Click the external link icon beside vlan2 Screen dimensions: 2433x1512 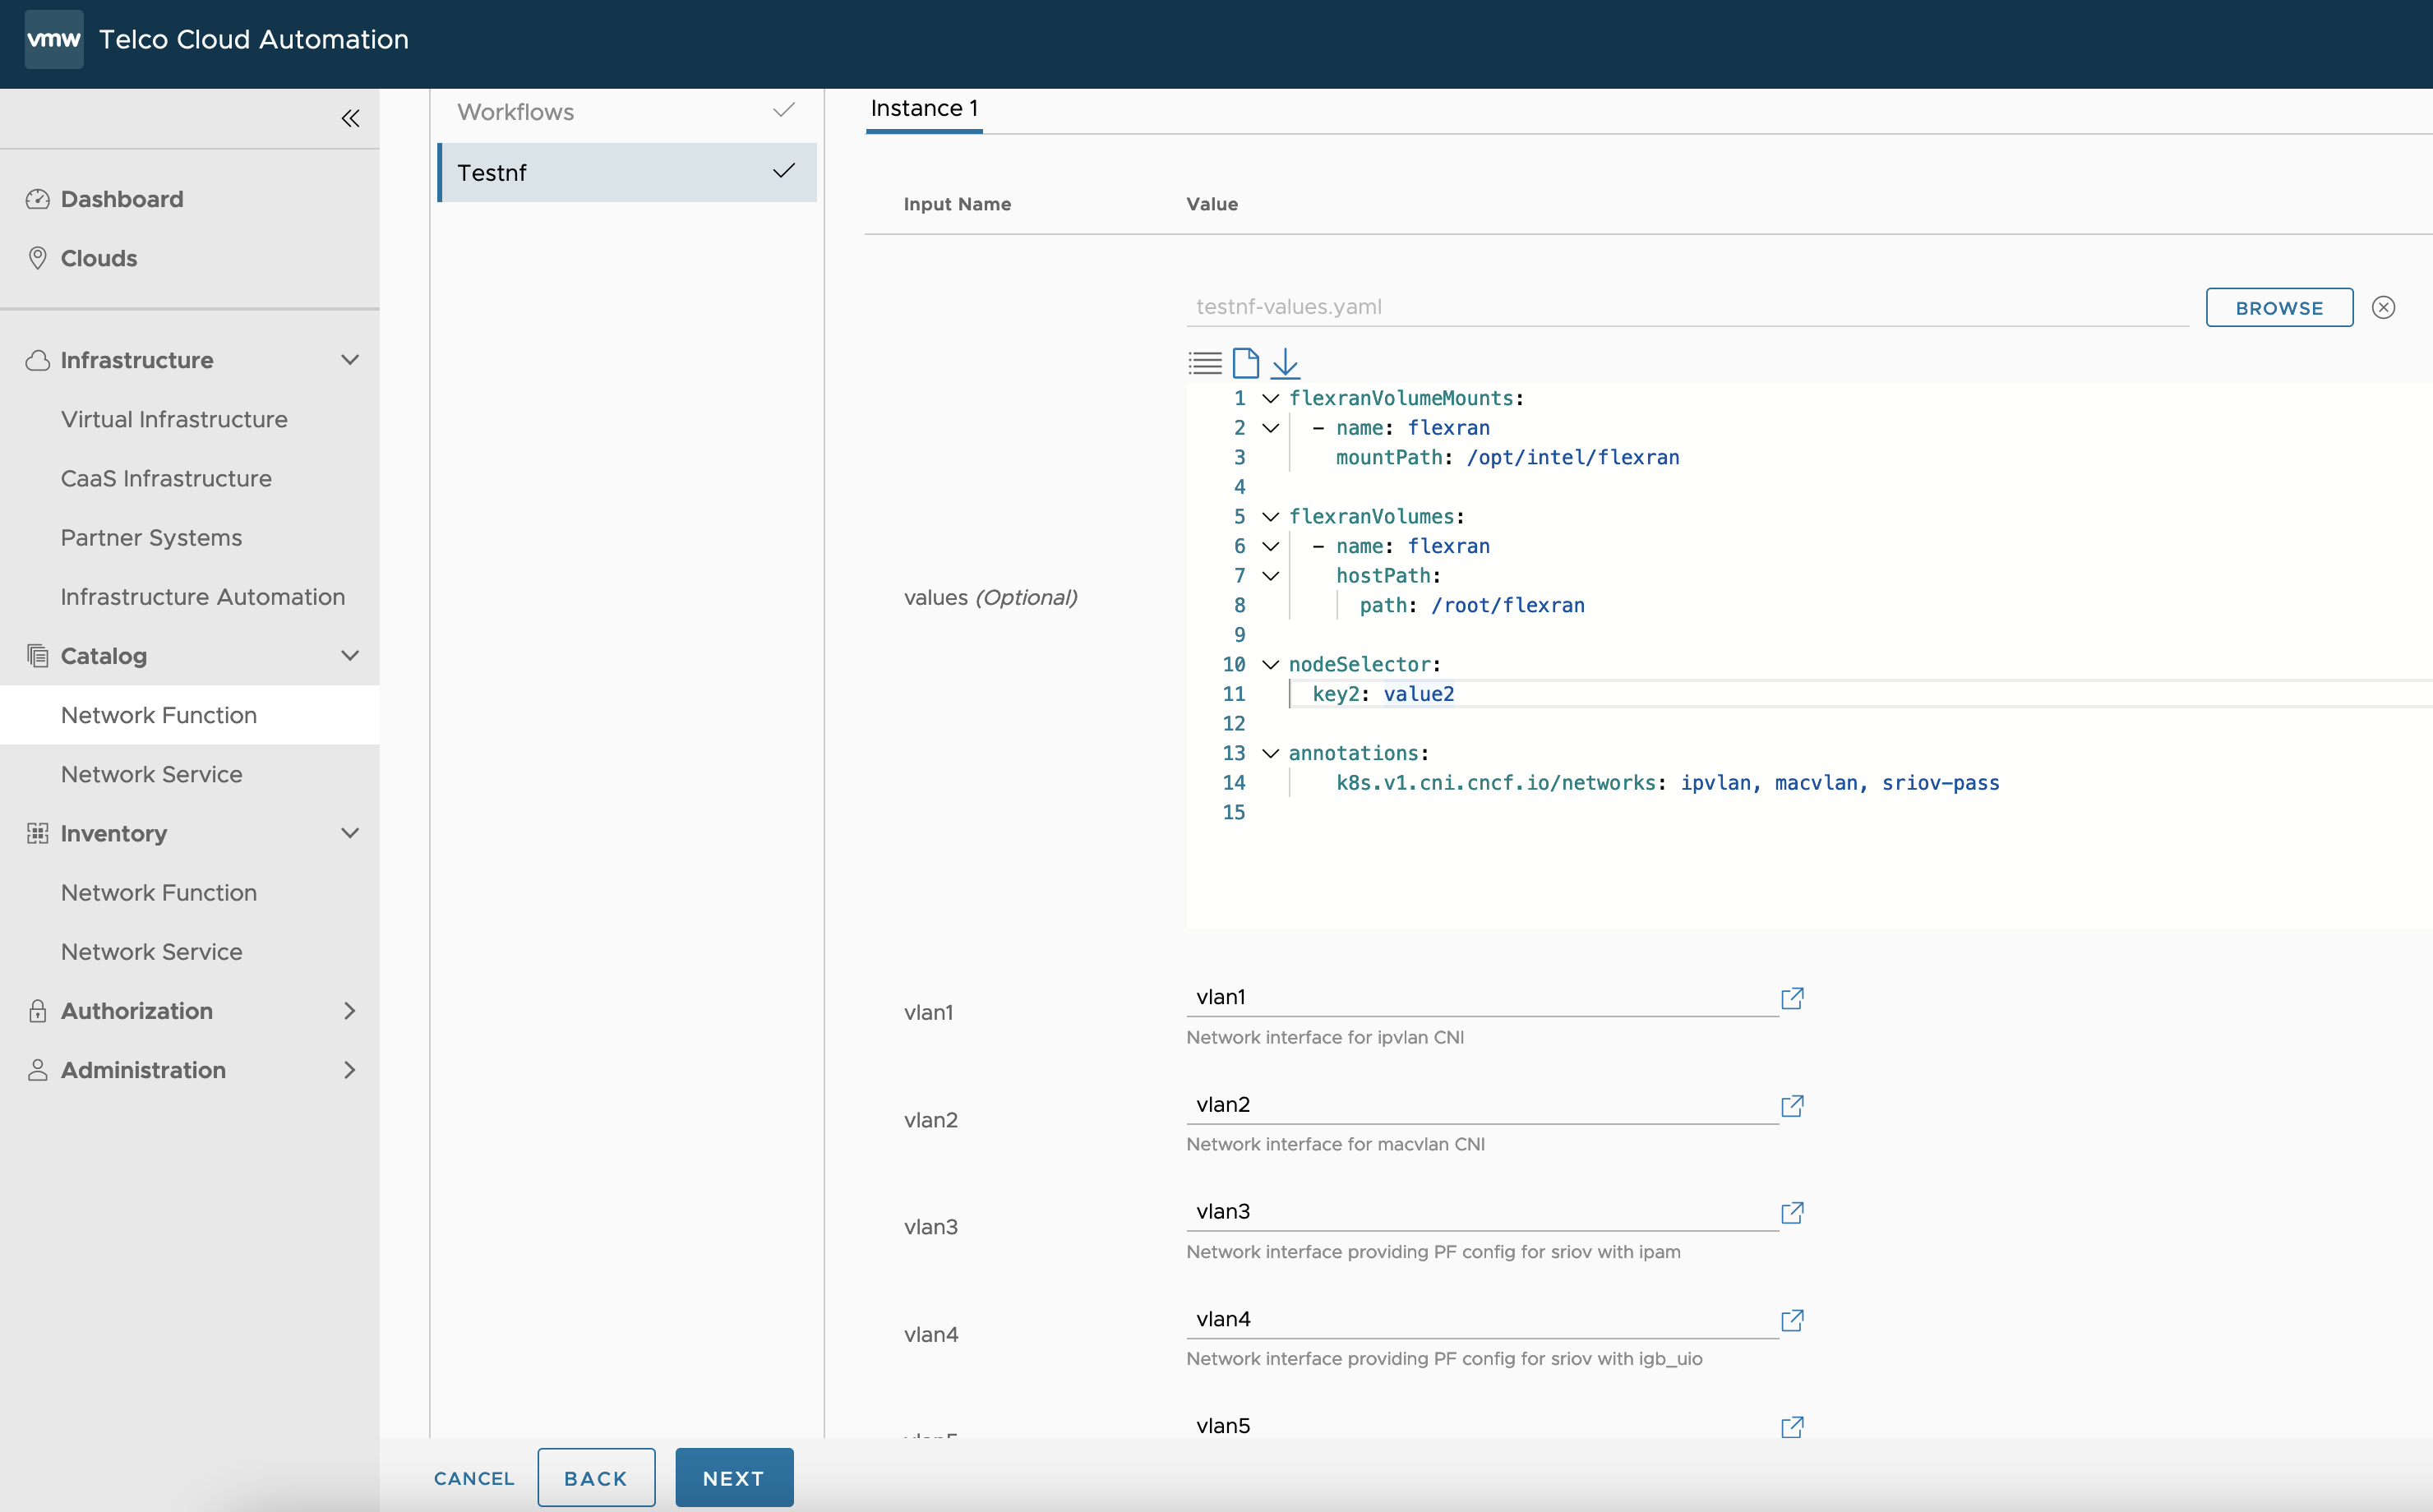(1792, 1106)
